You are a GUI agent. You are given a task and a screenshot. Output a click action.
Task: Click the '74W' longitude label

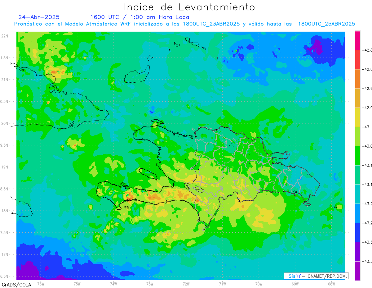click(x=113, y=284)
